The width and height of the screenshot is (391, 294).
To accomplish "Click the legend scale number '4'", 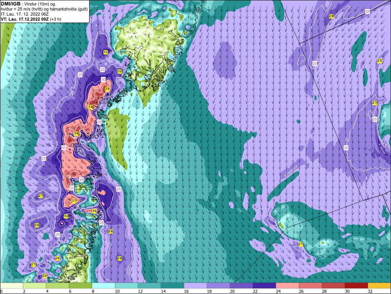I will [x=47, y=291].
